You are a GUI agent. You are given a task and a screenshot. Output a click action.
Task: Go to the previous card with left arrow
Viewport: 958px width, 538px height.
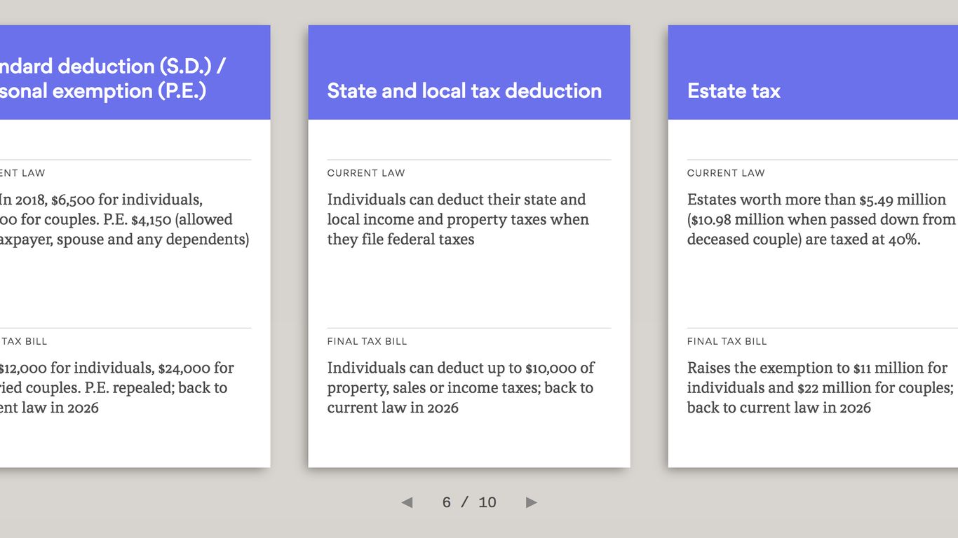pos(407,502)
